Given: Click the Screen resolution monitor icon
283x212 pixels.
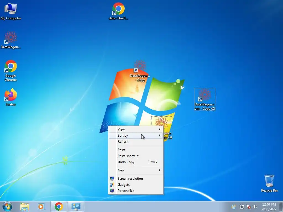Looking at the screenshot, I should [x=112, y=179].
